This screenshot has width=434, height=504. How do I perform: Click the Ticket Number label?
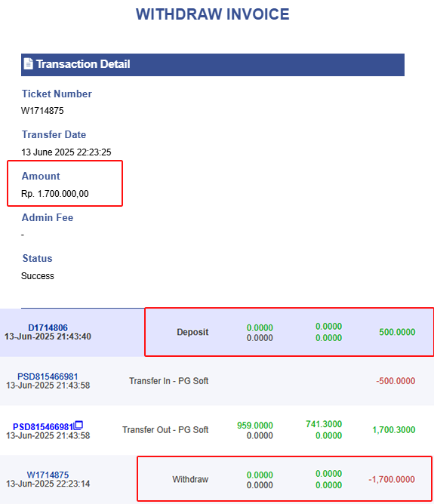[x=57, y=94]
